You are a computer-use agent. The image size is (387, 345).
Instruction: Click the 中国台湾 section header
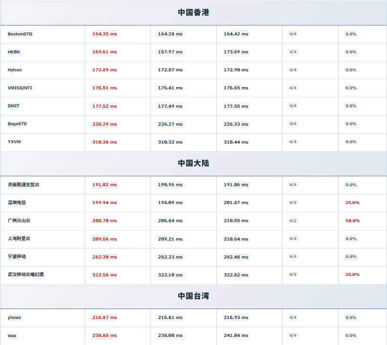[193, 296]
